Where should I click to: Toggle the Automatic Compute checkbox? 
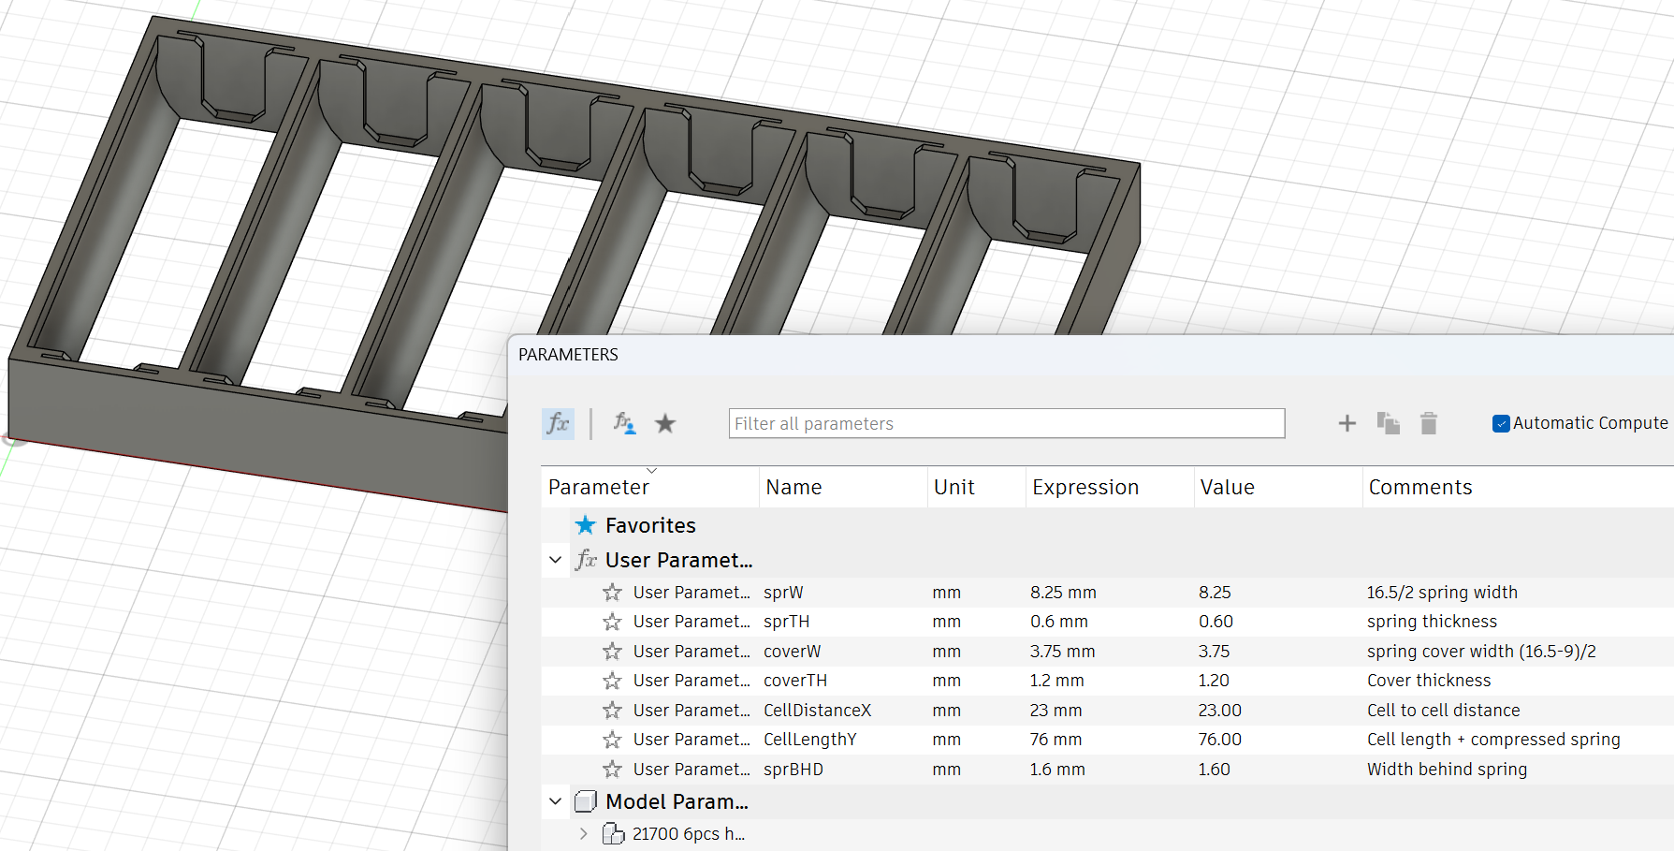[1501, 423]
